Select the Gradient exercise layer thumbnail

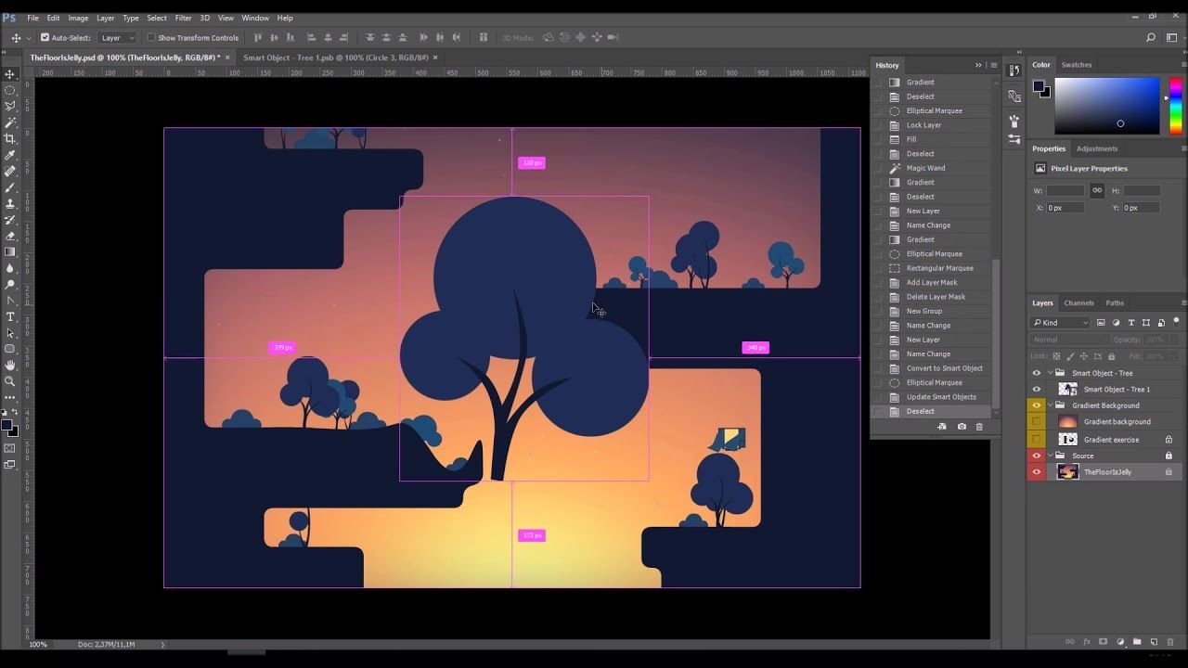[1067, 440]
